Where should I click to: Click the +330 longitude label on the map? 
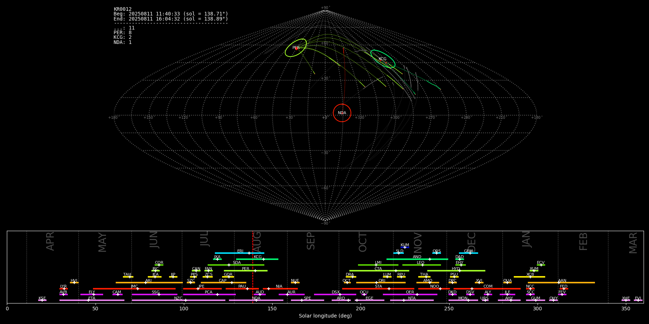click(359, 118)
